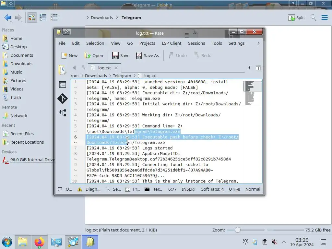The width and height of the screenshot is (332, 249).
Task: Open the Projects menu
Action: (147, 43)
